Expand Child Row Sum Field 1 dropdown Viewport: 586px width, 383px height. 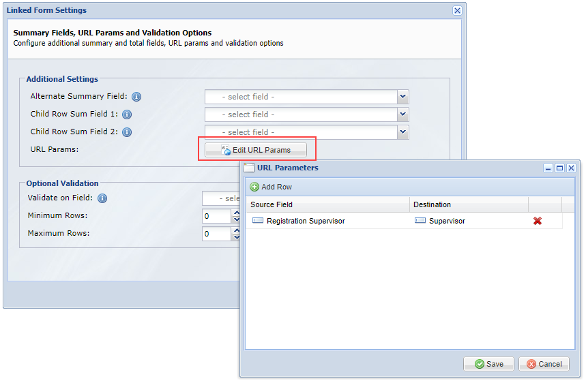click(x=402, y=114)
